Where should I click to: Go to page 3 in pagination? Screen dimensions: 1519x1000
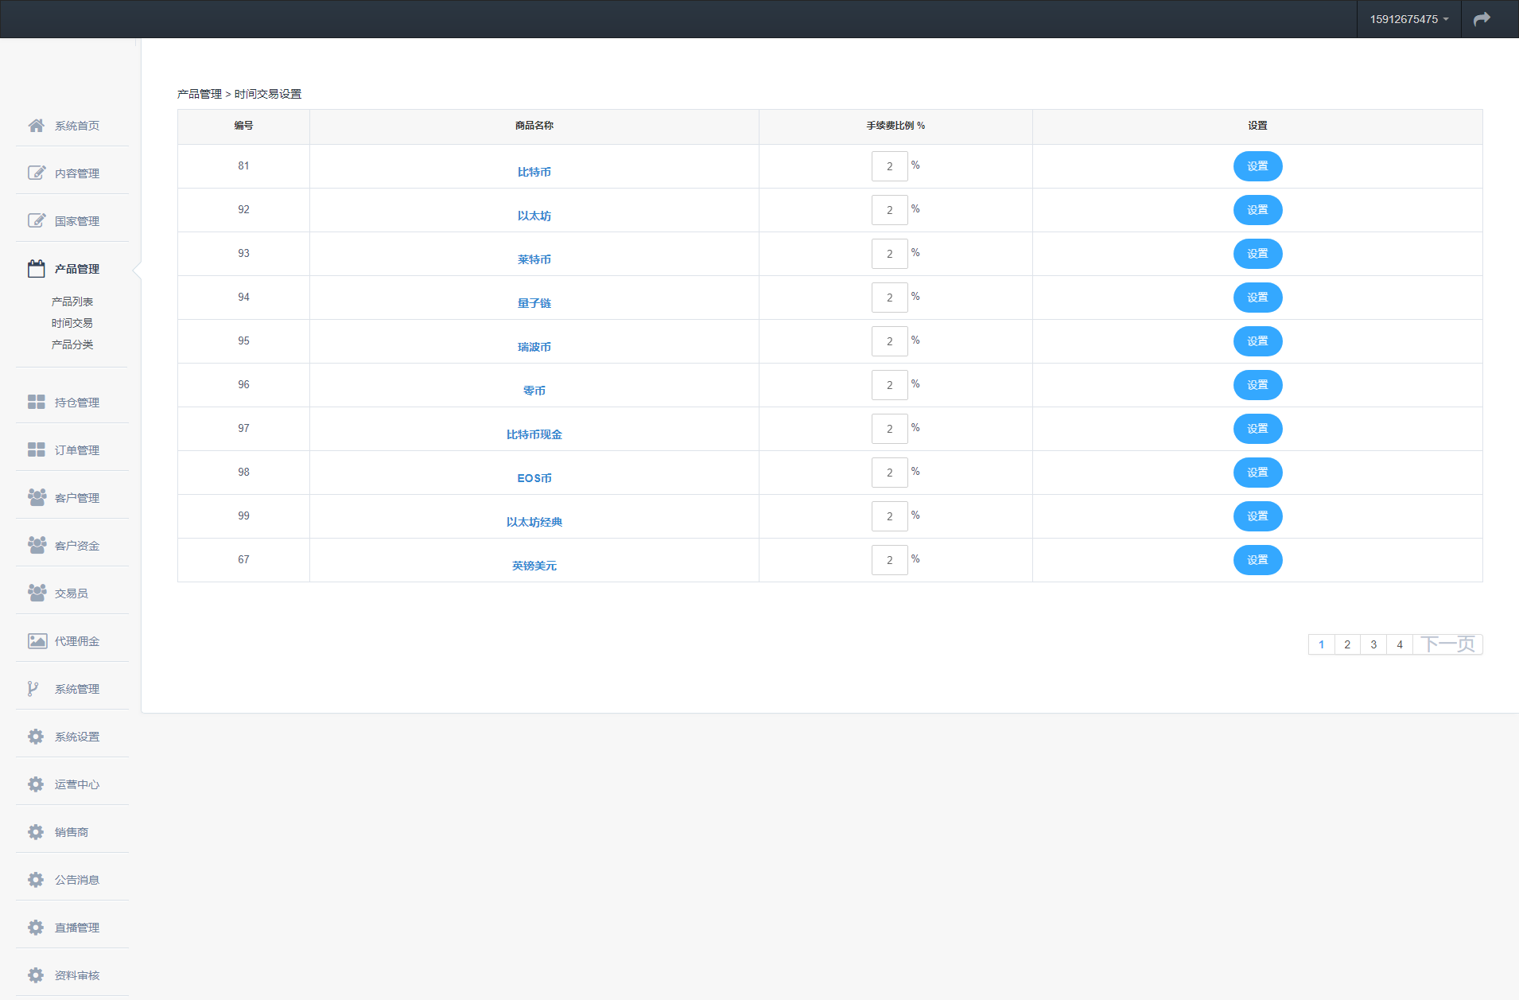[1373, 644]
